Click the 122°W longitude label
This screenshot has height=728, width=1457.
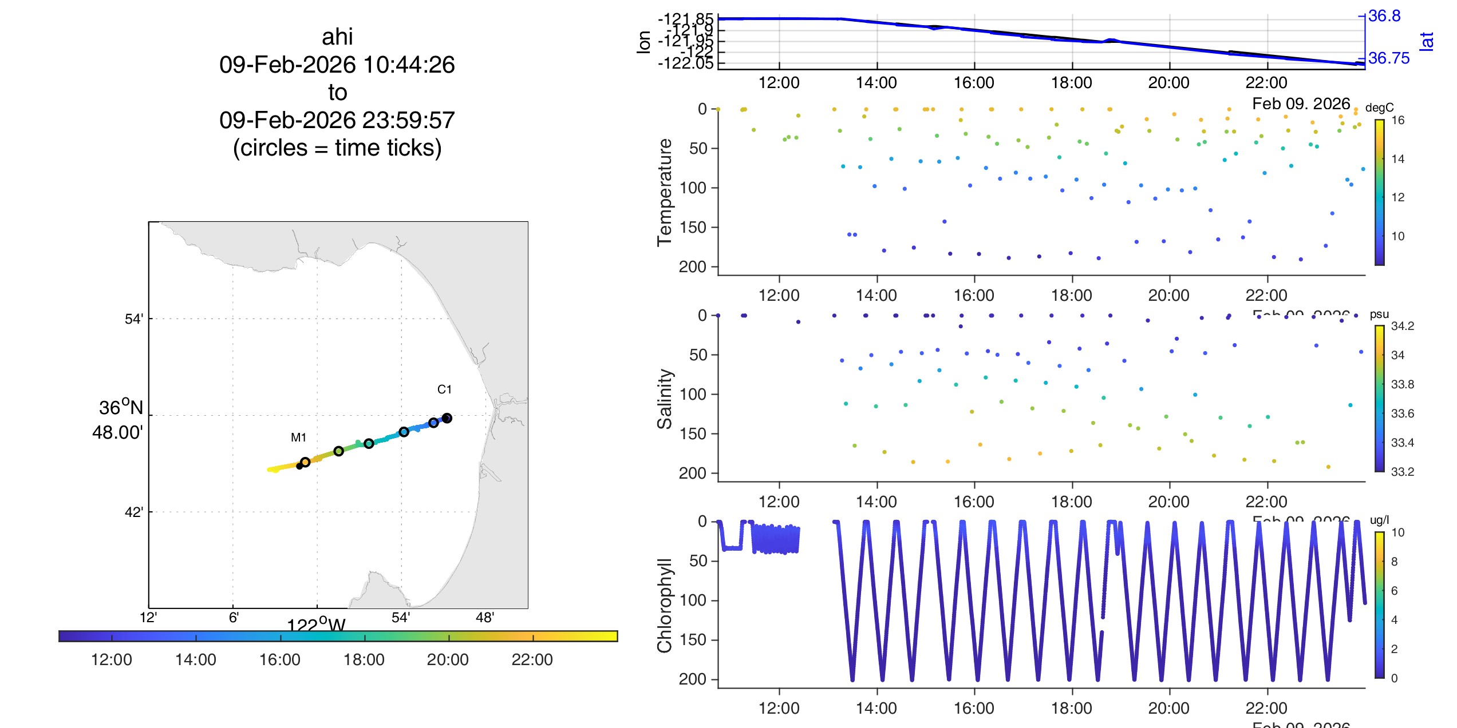pos(316,624)
